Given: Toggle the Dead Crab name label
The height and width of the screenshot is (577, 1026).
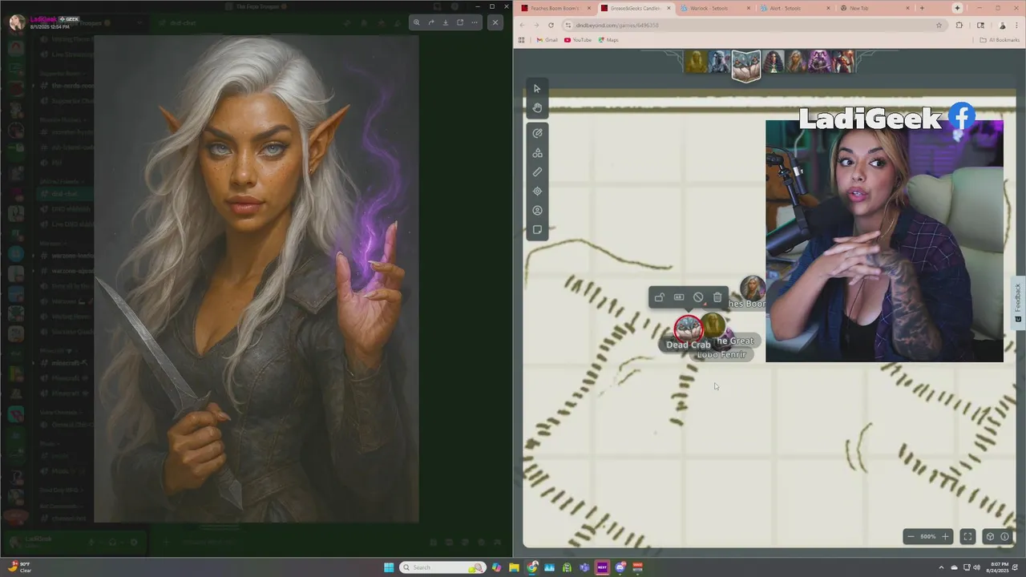Looking at the screenshot, I should [679, 297].
